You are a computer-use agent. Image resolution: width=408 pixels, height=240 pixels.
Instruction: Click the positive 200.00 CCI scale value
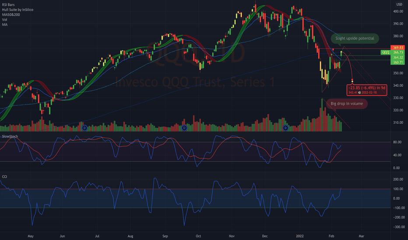coord(398,179)
